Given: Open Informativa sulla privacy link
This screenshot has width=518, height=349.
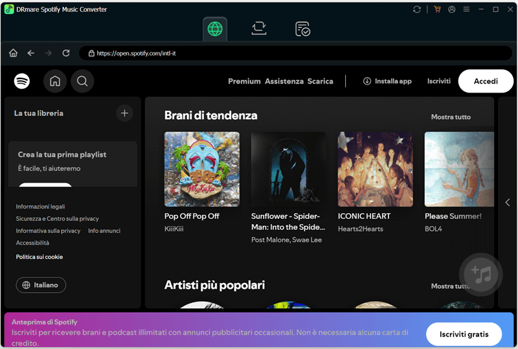Looking at the screenshot, I should [48, 231].
